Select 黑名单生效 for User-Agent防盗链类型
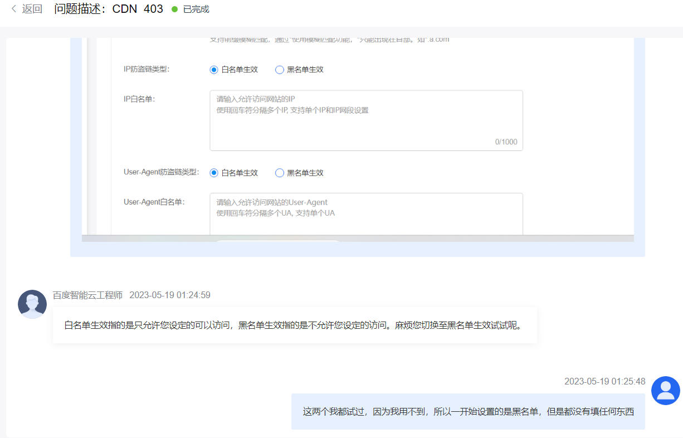 [280, 173]
